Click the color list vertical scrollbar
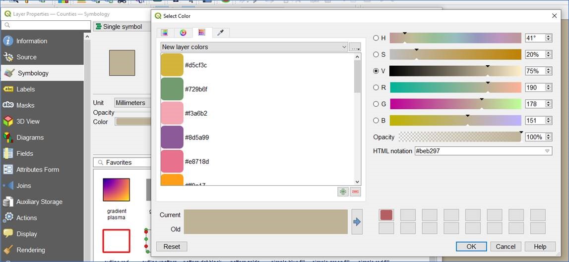 (358, 119)
